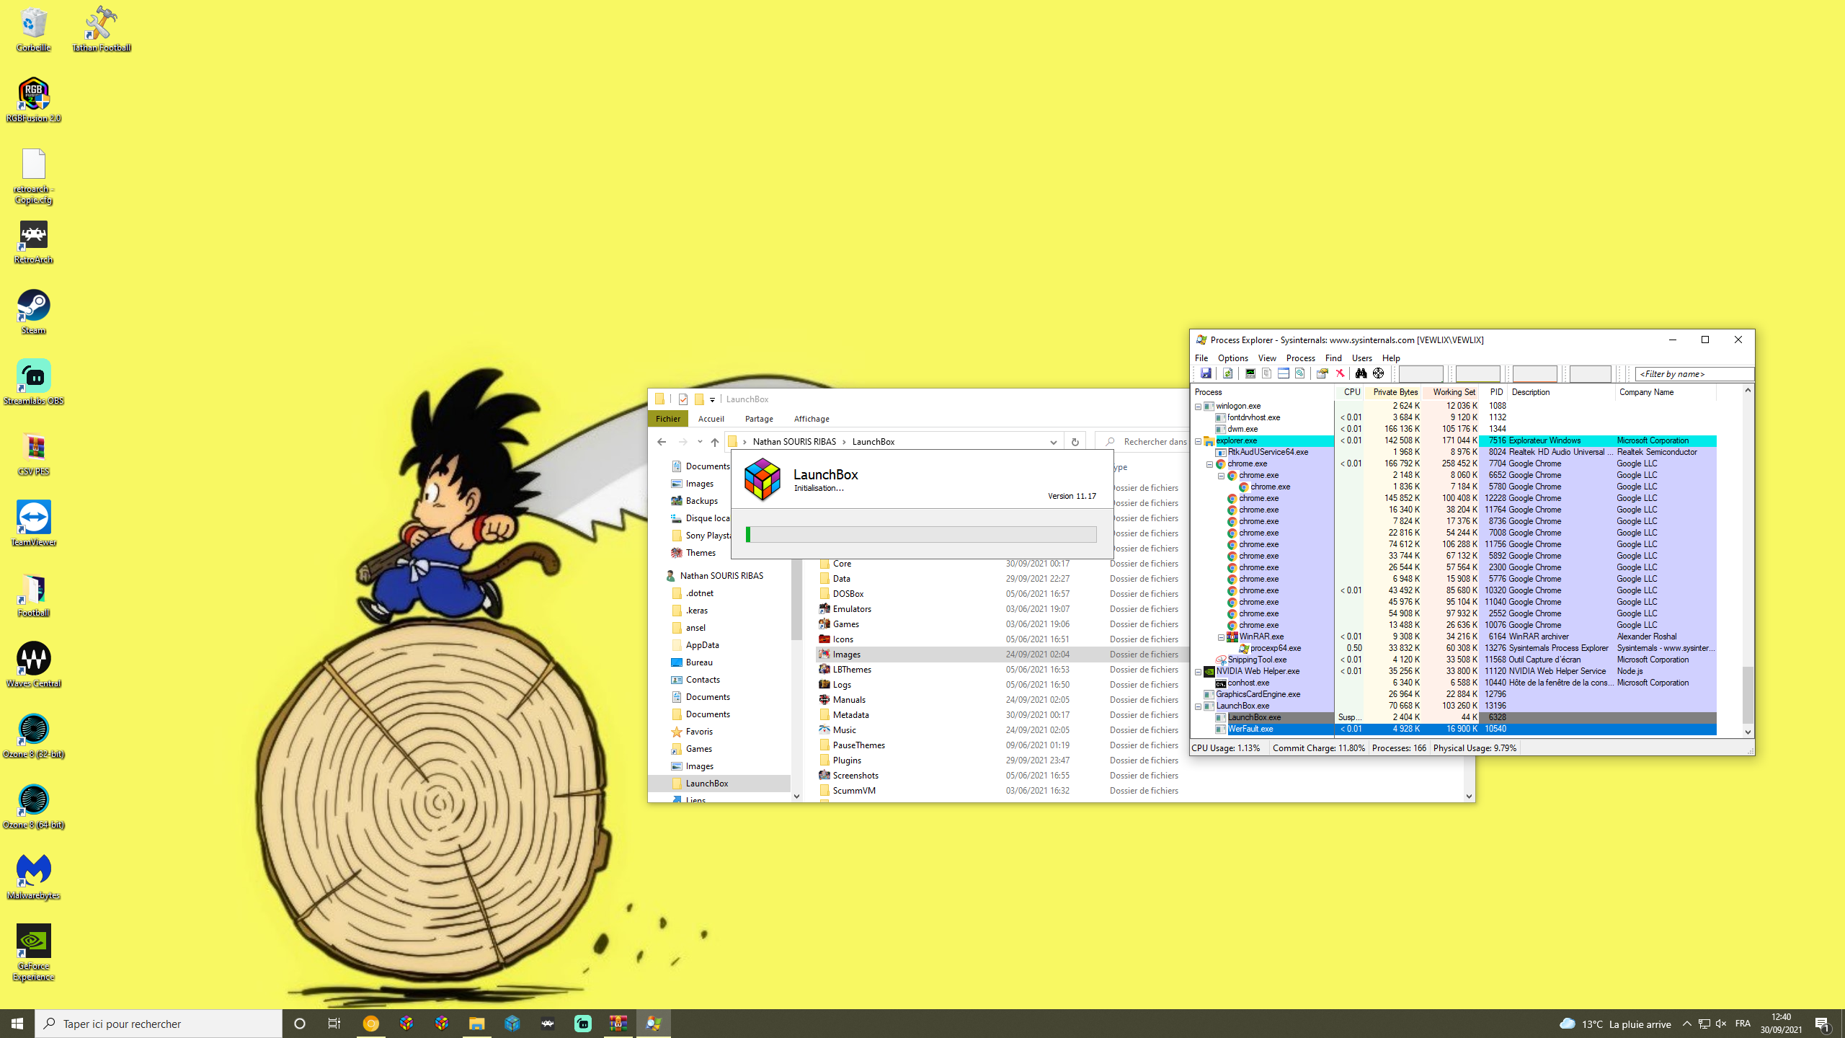Select the Steam desktop shortcut
This screenshot has height=1038, width=1845.
click(33, 313)
